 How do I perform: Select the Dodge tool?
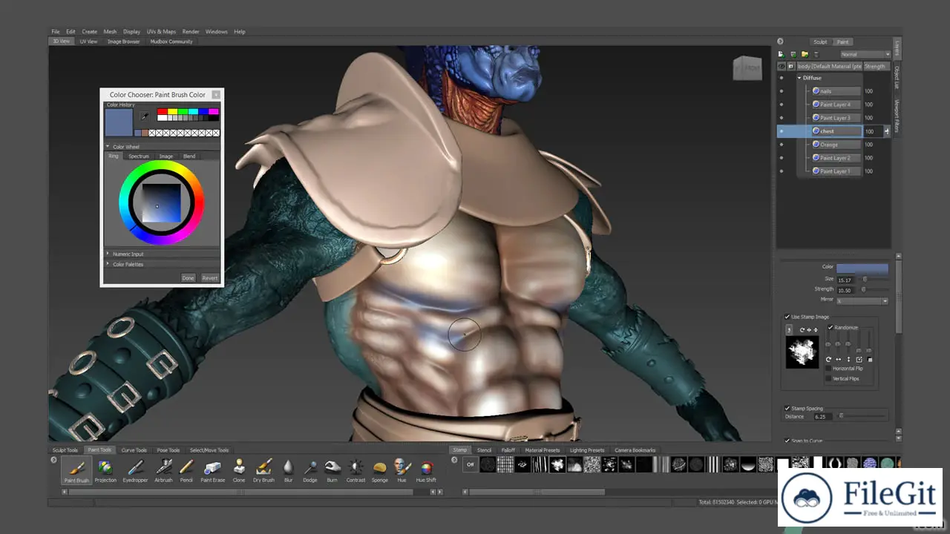pyautogui.click(x=310, y=470)
